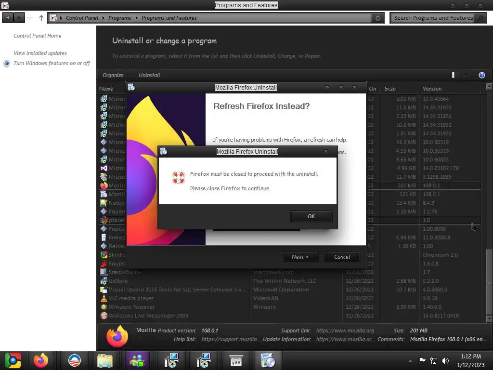Screen dimensions: 493x370
Task: Open Firefox from the taskbar
Action: click(x=41, y=360)
